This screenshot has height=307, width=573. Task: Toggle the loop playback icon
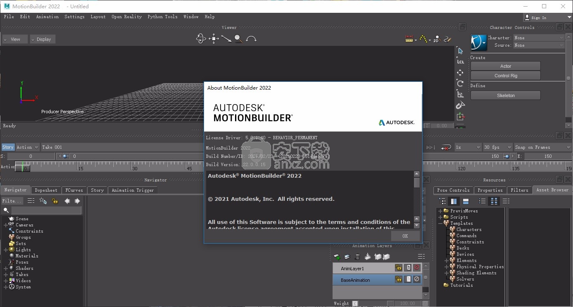click(446, 148)
